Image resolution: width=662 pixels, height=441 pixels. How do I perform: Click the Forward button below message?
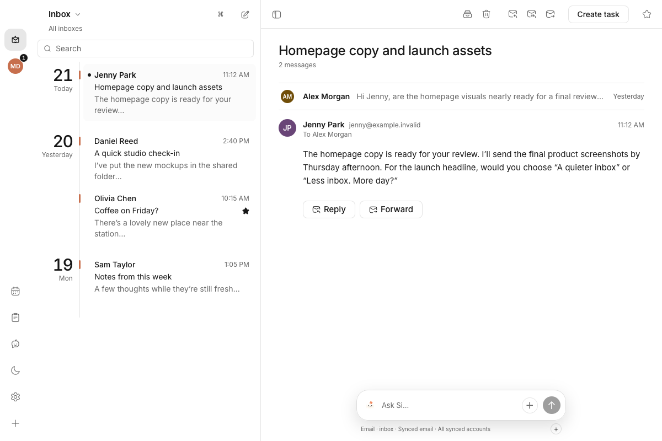pos(391,209)
